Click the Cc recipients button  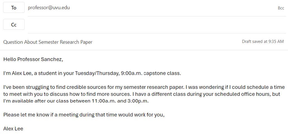(14, 24)
